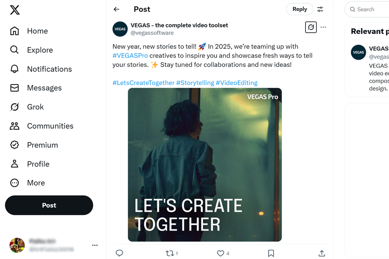Image resolution: width=389 pixels, height=259 pixels.
Task: Share the post via upload icon
Action: point(322,253)
